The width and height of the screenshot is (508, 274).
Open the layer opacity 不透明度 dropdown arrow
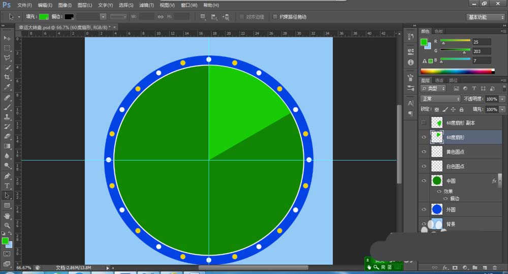coord(502,99)
